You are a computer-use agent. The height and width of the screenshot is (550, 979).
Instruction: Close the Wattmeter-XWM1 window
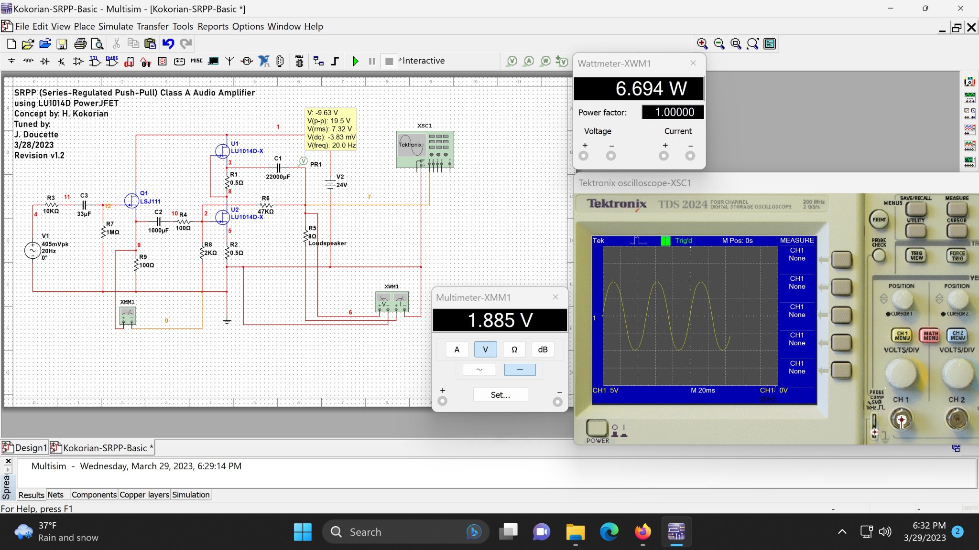point(693,63)
